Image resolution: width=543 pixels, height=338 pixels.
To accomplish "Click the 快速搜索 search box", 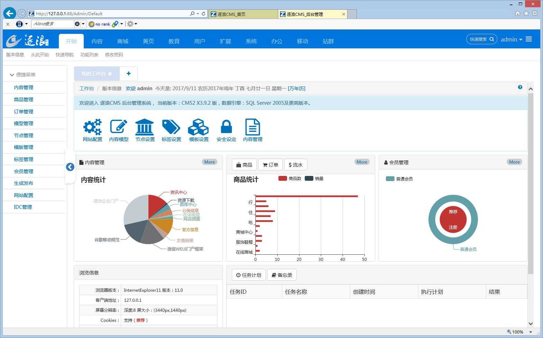I will tap(481, 39).
